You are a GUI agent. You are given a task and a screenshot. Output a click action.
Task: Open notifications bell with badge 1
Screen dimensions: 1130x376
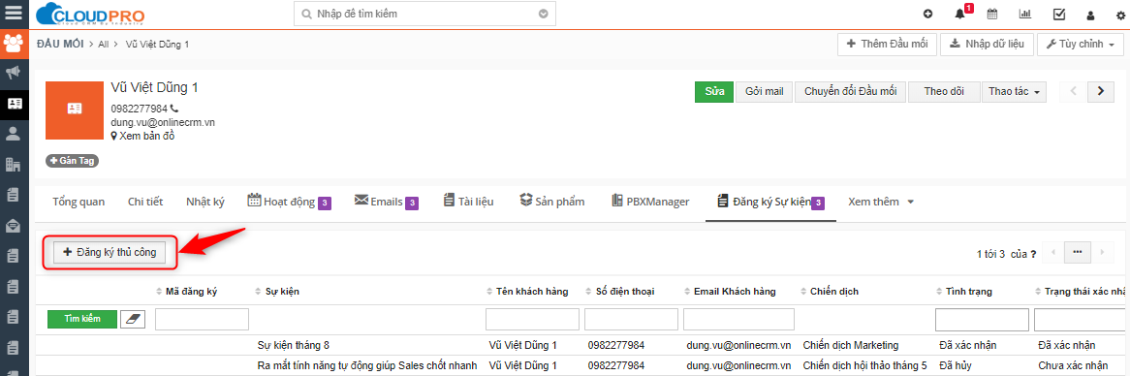pyautogui.click(x=960, y=14)
